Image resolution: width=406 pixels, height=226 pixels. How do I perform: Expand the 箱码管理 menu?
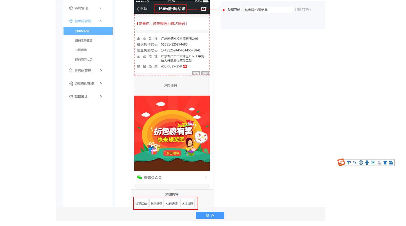(x=86, y=8)
